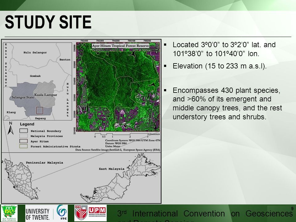This screenshot has height=222, width=296.
Task: Click the vertical Kuala Selangor label
Action: (x=6, y=65)
